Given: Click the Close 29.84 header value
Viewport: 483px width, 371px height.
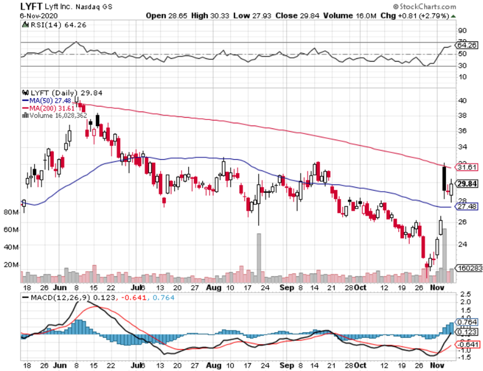Looking at the screenshot, I should (x=297, y=16).
